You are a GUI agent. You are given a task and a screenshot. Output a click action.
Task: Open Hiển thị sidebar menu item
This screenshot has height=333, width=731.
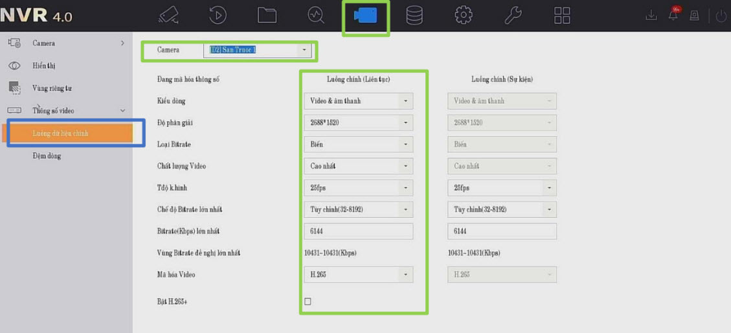[x=44, y=66]
